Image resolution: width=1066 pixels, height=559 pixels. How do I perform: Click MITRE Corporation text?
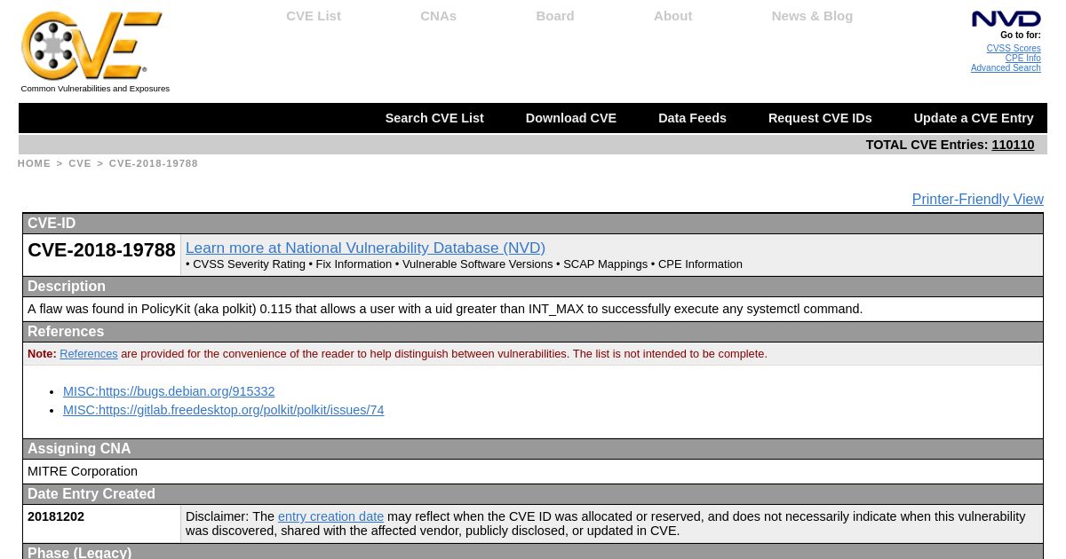coord(83,471)
